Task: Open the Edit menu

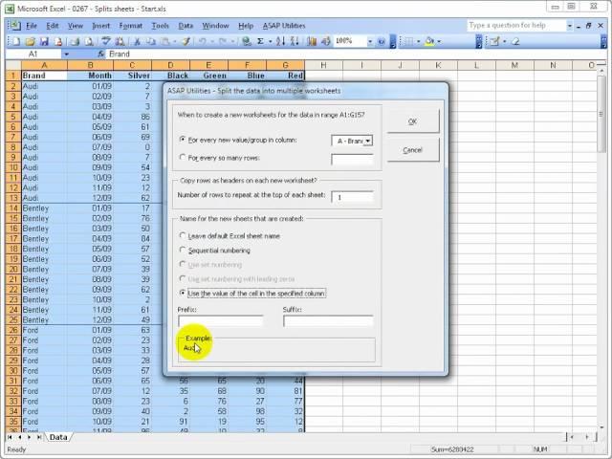Action: [x=53, y=26]
